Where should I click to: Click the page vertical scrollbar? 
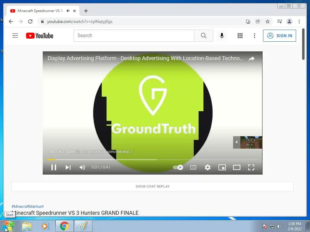(303, 44)
